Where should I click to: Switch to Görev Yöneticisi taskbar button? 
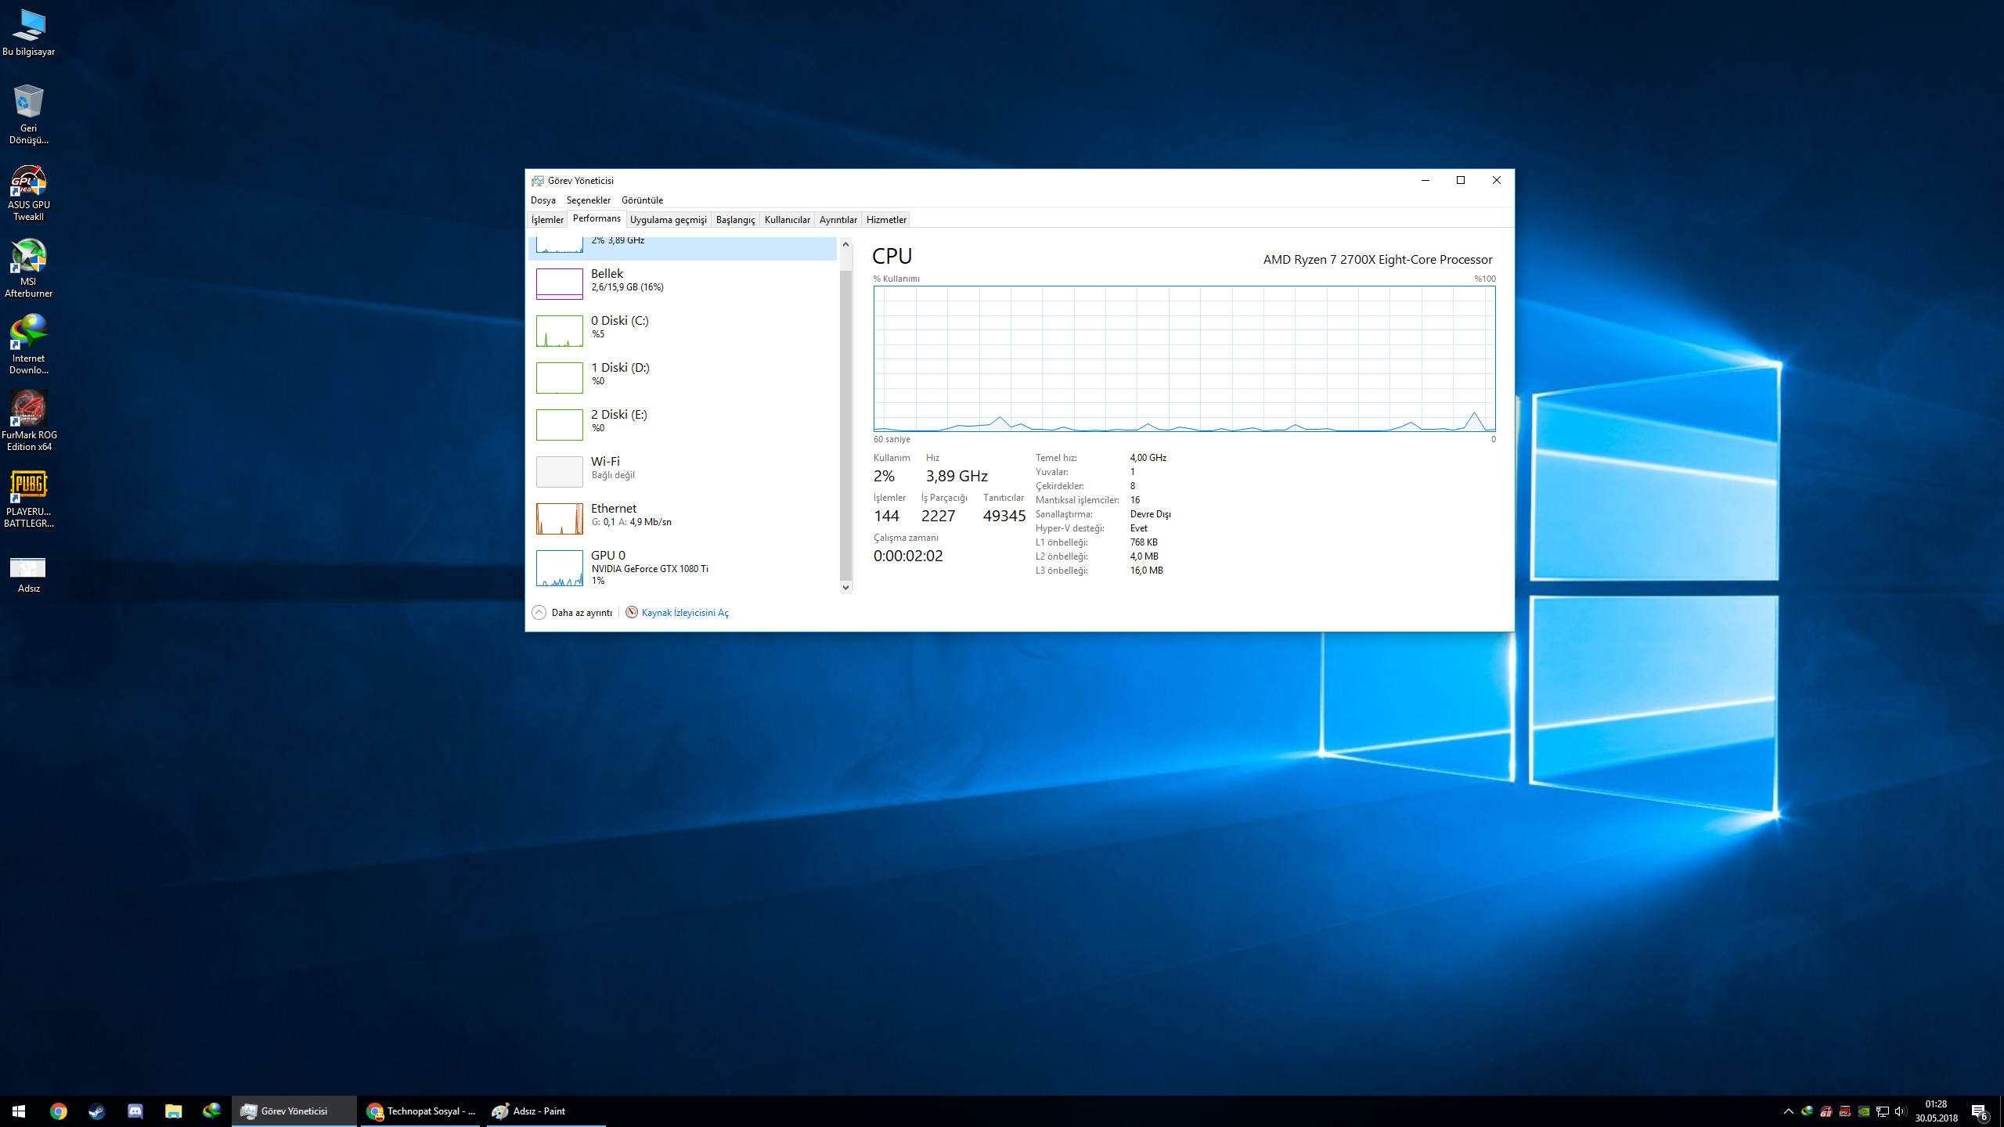(294, 1111)
